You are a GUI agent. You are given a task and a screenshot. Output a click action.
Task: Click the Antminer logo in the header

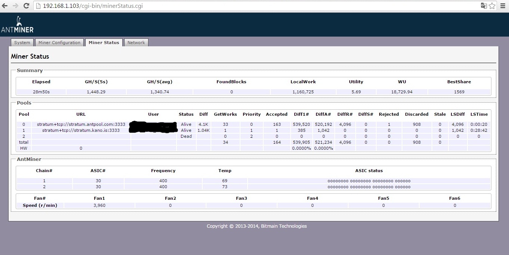(x=17, y=25)
